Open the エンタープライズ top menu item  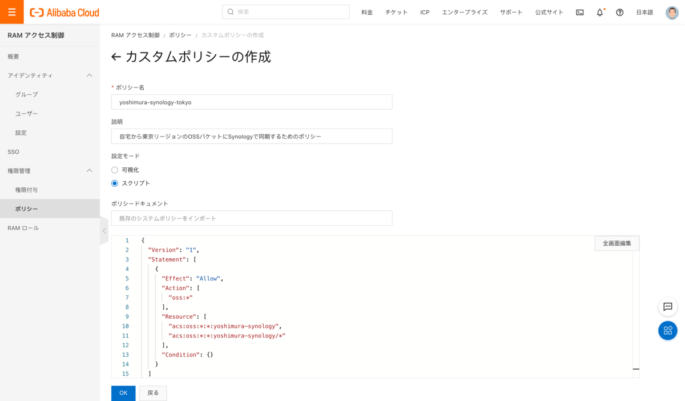click(x=465, y=12)
